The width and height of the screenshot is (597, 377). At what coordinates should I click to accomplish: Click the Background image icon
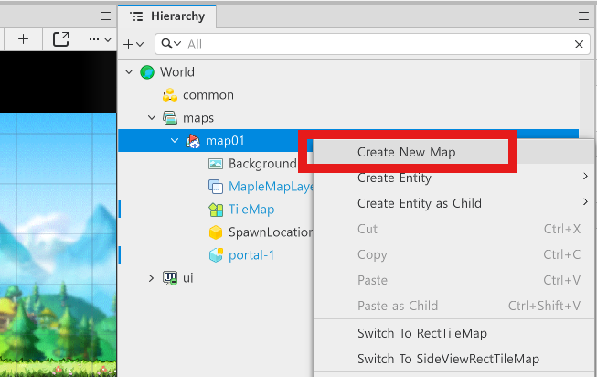(216, 164)
